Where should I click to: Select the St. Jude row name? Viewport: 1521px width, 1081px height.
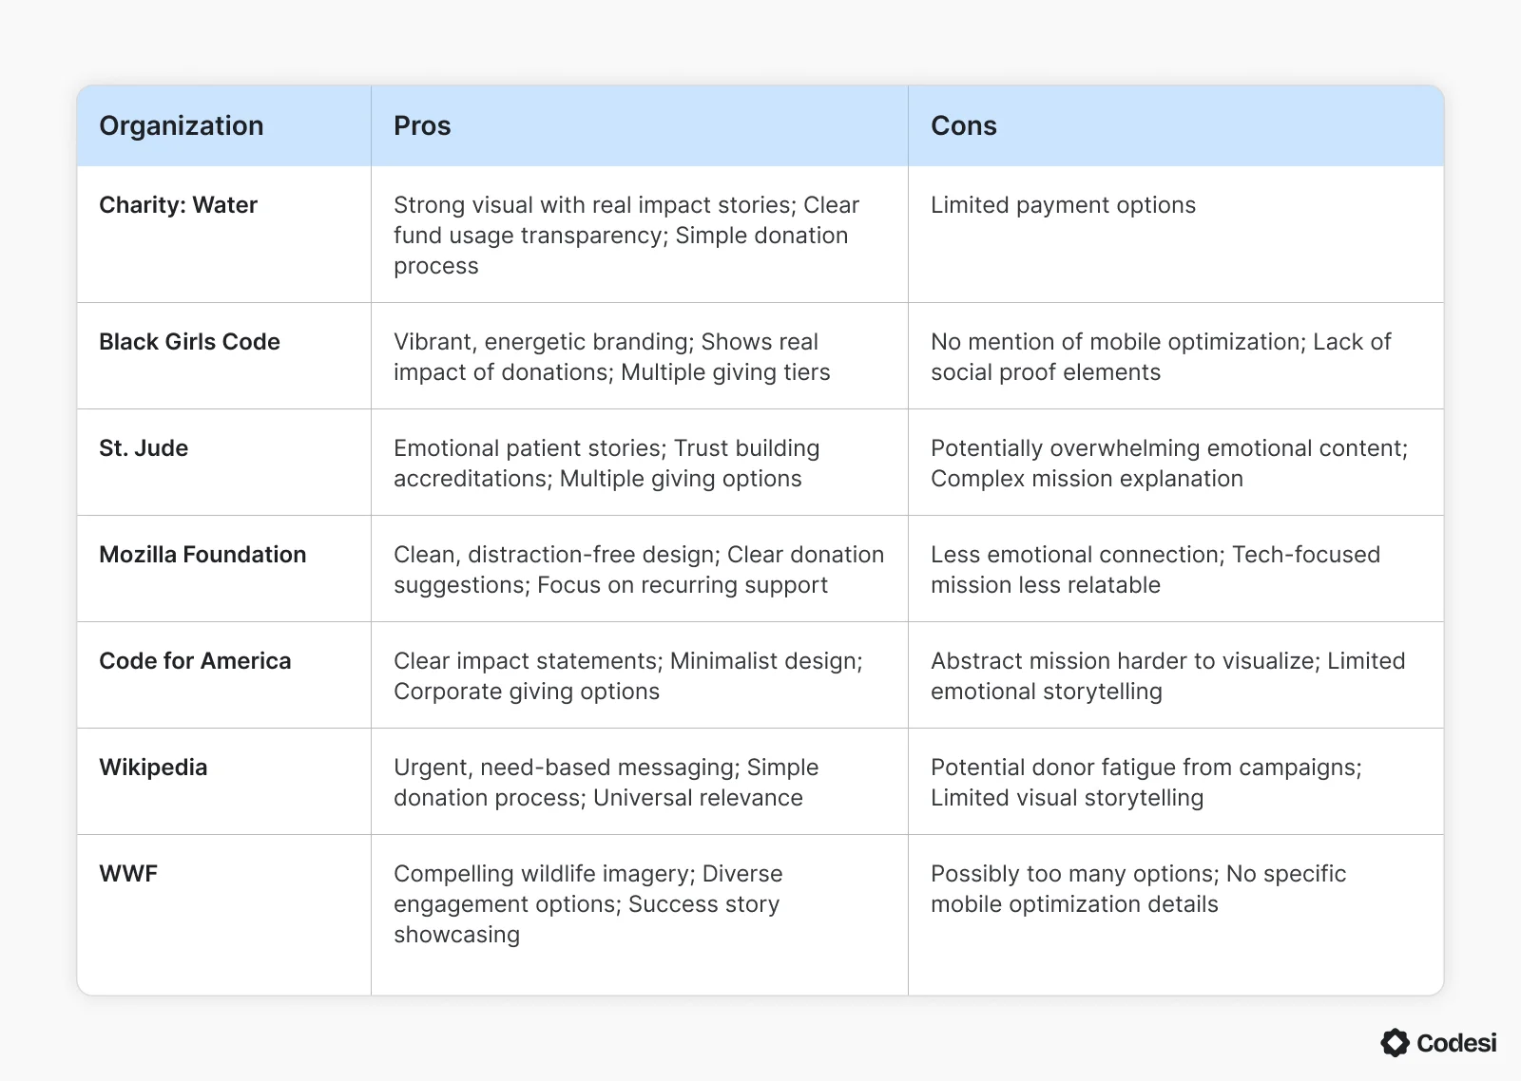click(x=144, y=448)
